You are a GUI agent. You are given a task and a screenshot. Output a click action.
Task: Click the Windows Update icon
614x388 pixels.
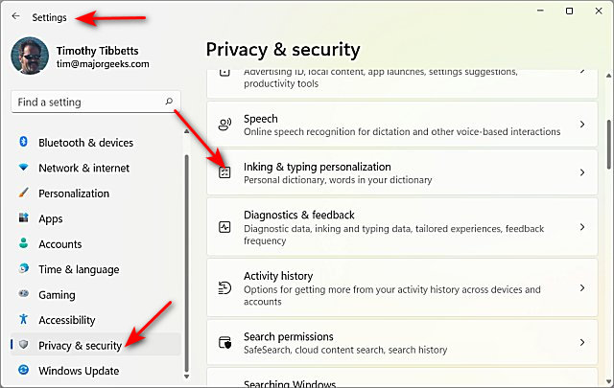tap(24, 371)
